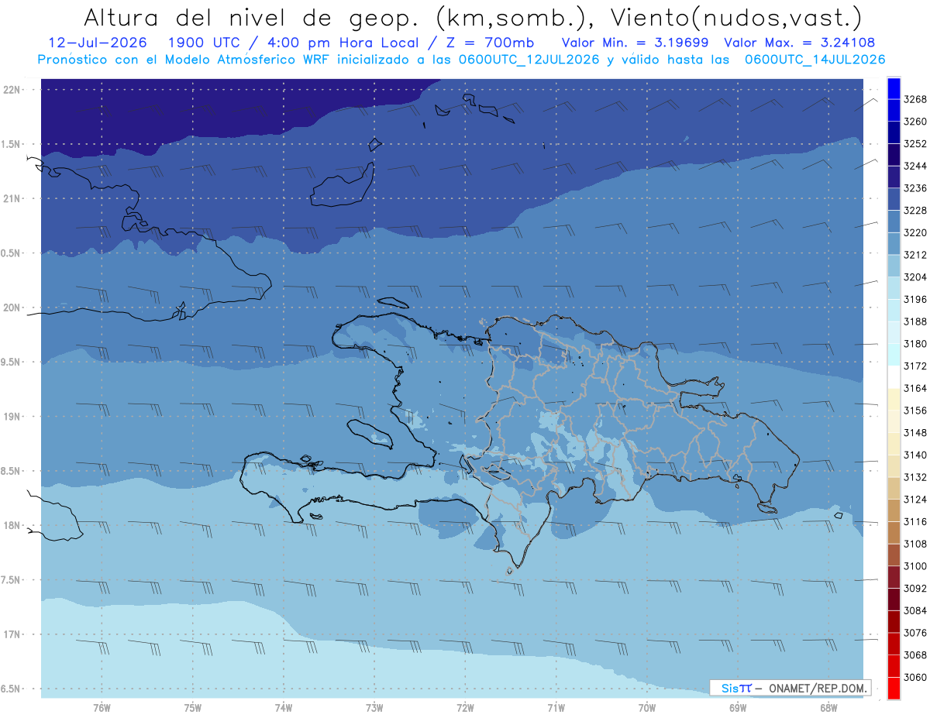Click the 3100 color scale label
The width and height of the screenshot is (930, 718).
click(915, 566)
